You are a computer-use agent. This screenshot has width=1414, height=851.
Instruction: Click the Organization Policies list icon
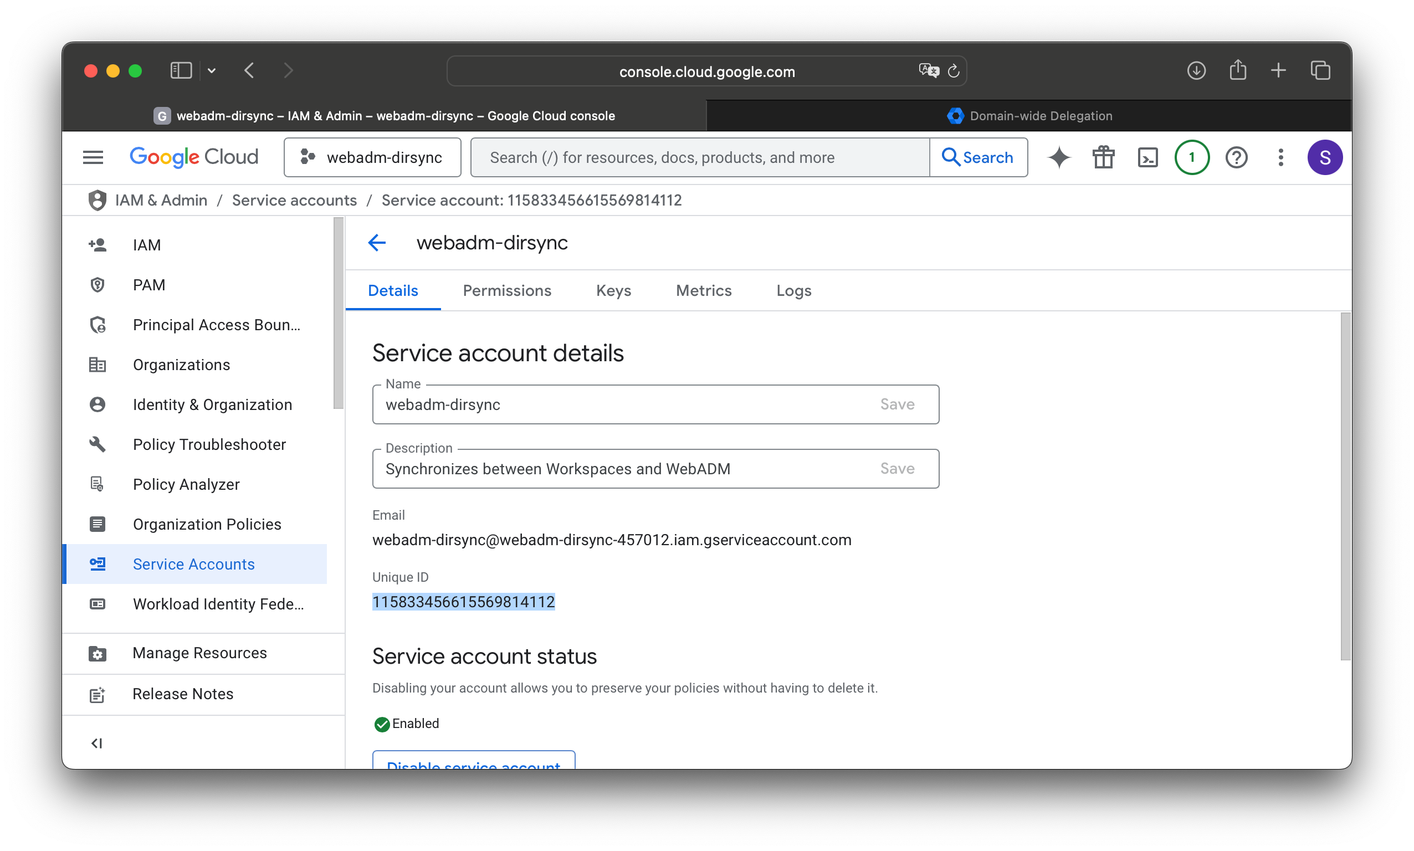pos(98,524)
